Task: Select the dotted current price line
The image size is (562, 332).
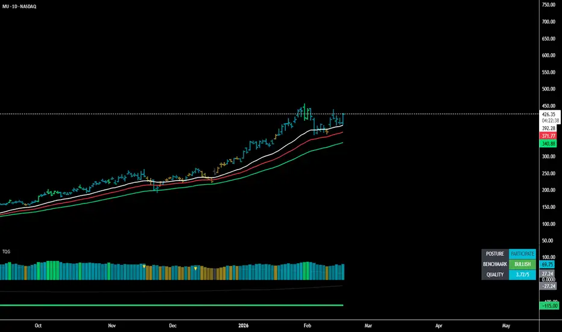Action: coord(269,114)
